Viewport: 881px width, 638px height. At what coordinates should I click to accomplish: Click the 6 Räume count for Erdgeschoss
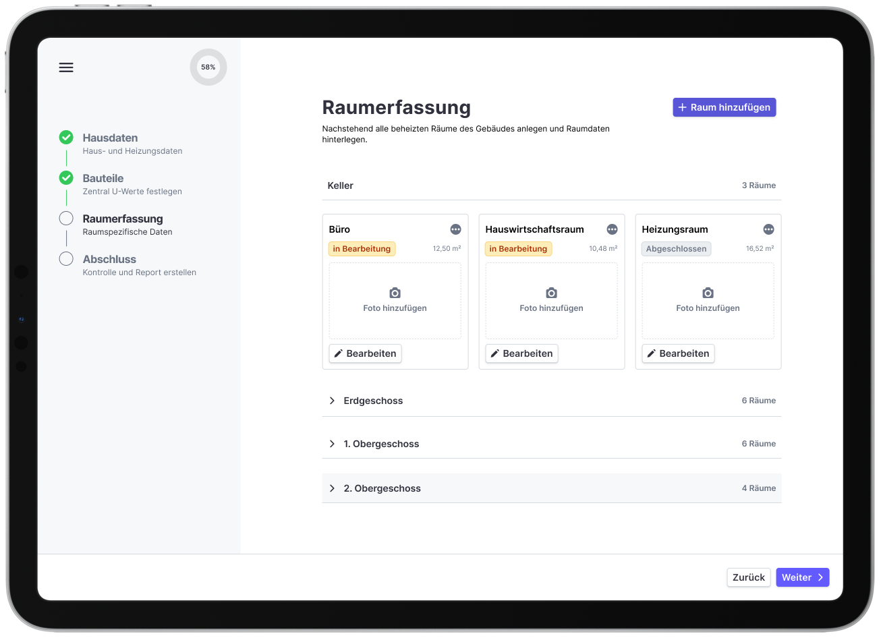tap(759, 401)
